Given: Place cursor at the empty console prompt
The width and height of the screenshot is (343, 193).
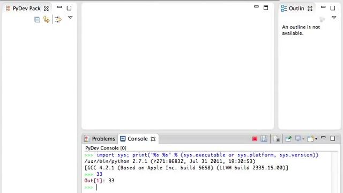Looking at the screenshot, I should 97,187.
